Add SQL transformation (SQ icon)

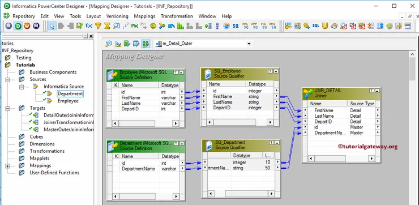(236, 26)
